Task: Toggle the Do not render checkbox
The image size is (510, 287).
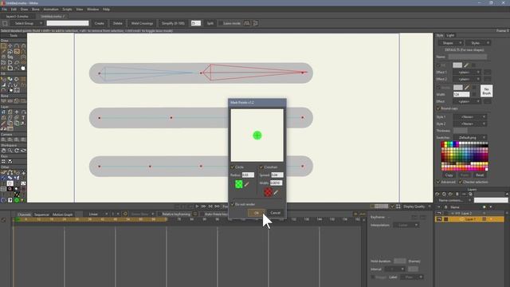Action: click(x=233, y=204)
